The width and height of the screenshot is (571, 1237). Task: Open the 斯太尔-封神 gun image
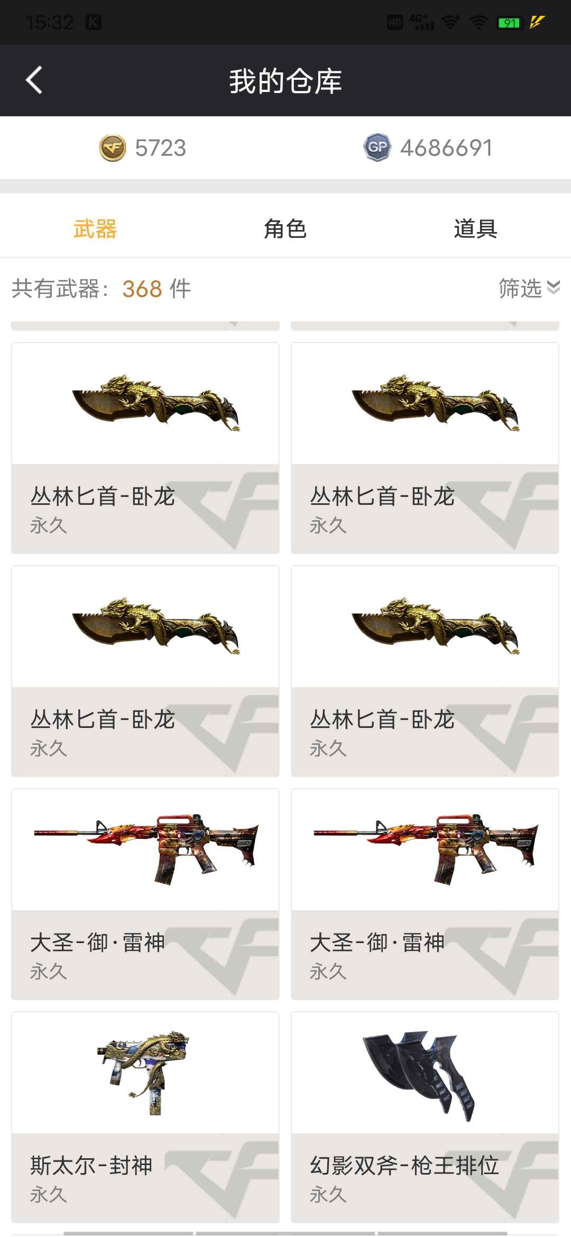coord(144,1073)
